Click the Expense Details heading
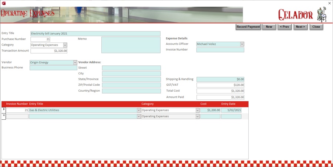333x167 pixels. pos(177,38)
